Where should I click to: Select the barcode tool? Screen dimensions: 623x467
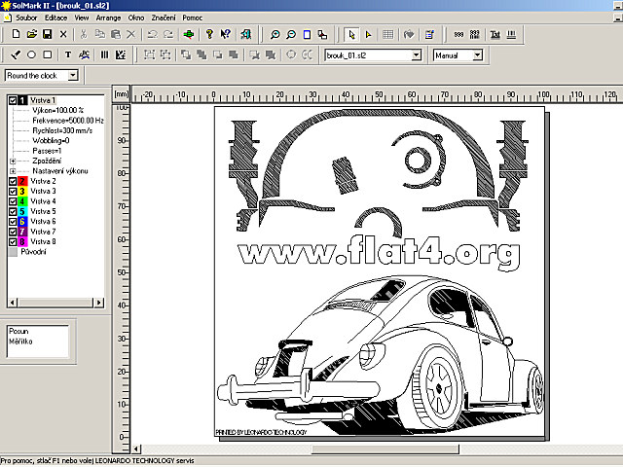click(x=104, y=54)
